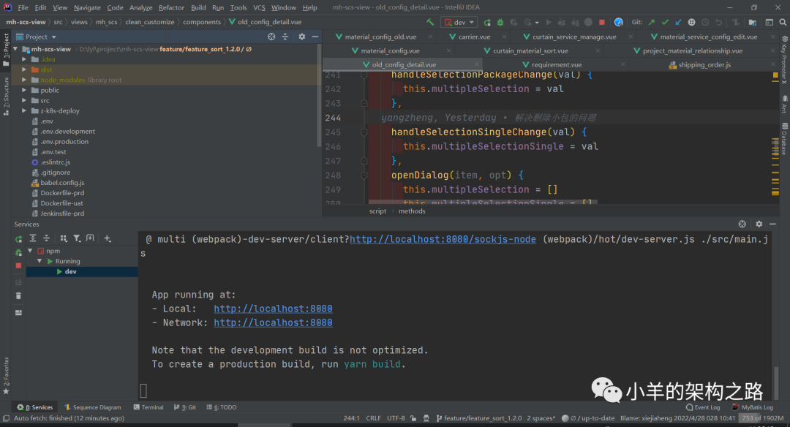Open Services panel gear options
This screenshot has height=427, width=790.
click(759, 224)
